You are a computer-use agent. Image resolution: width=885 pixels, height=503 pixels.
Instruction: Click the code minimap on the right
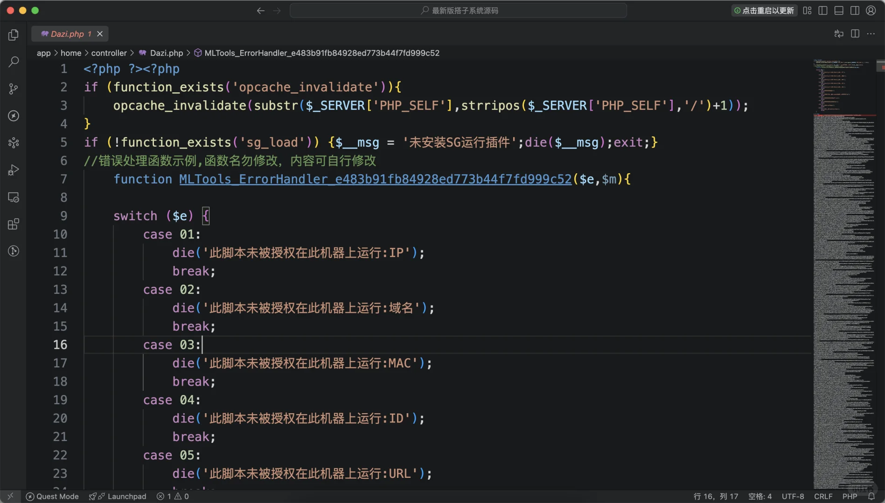coord(844,274)
